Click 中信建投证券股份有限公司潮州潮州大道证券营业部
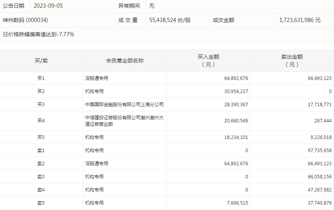The height and width of the screenshot is (210, 334). point(124,121)
